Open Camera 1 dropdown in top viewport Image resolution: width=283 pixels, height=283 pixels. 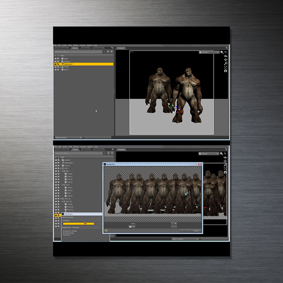click(x=209, y=52)
